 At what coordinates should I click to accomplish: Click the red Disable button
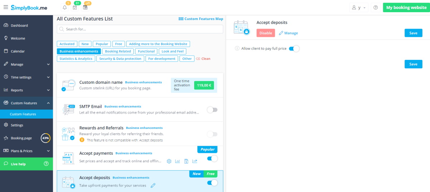tap(266, 33)
